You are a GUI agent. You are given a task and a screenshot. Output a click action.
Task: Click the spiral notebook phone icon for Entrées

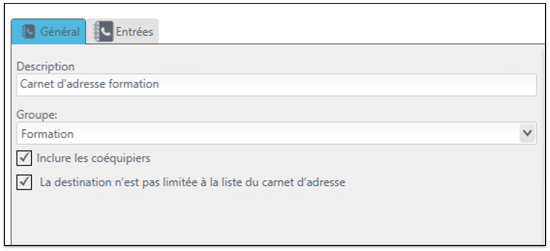(104, 32)
